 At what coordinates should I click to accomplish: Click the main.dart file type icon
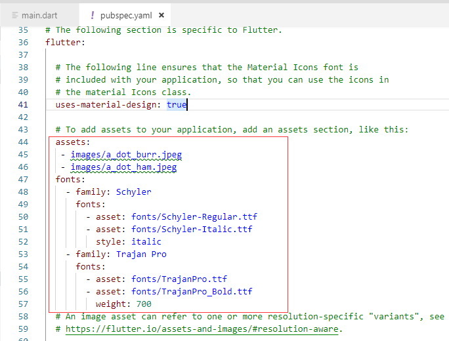tap(15, 16)
